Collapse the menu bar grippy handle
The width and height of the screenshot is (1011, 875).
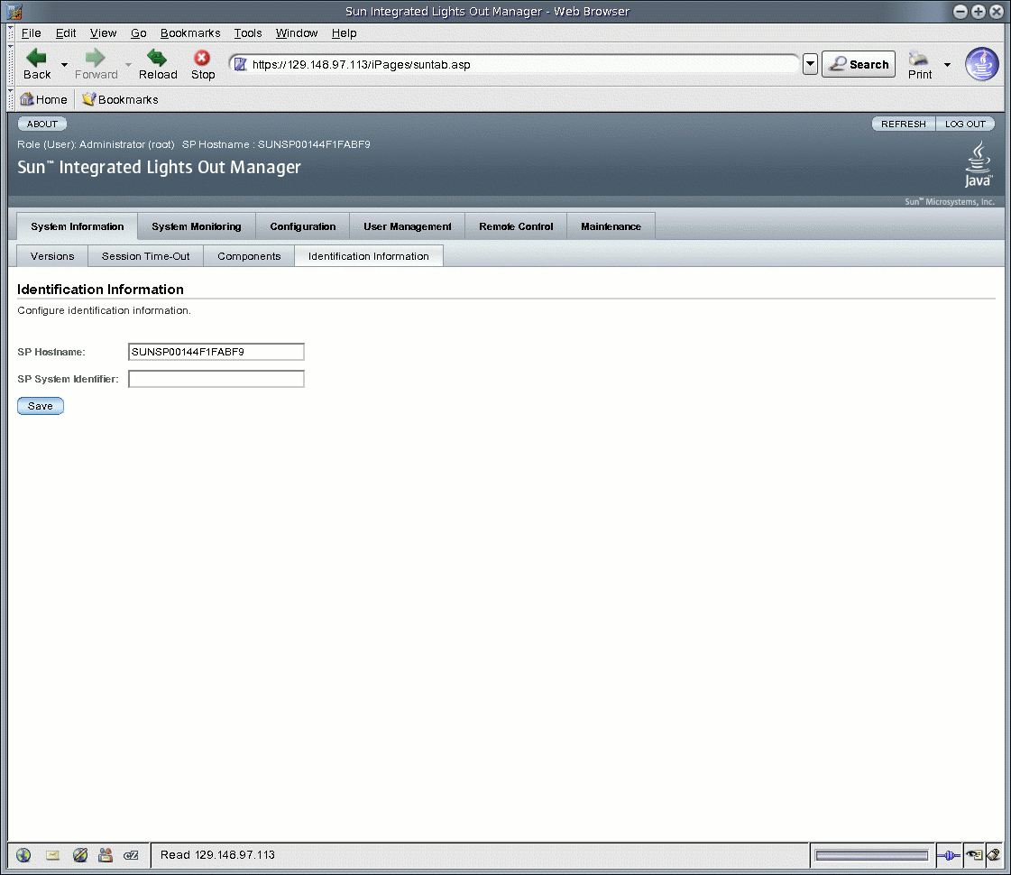(11, 32)
